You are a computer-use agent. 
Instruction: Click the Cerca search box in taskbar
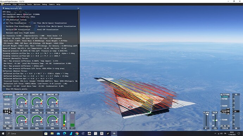click(24, 134)
